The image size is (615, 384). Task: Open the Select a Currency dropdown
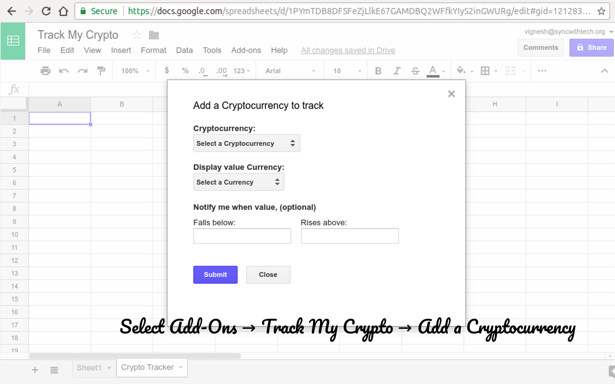tap(238, 182)
